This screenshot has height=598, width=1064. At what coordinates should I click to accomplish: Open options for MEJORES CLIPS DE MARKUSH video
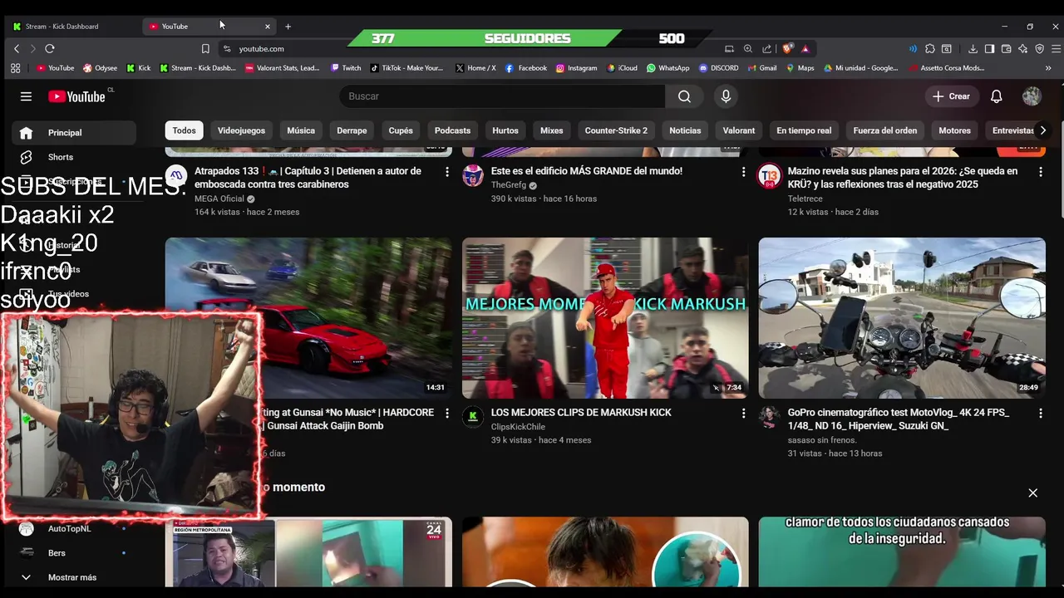point(743,413)
